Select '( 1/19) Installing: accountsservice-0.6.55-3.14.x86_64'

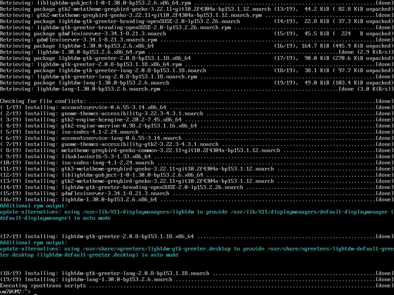pyautogui.click(x=83, y=108)
